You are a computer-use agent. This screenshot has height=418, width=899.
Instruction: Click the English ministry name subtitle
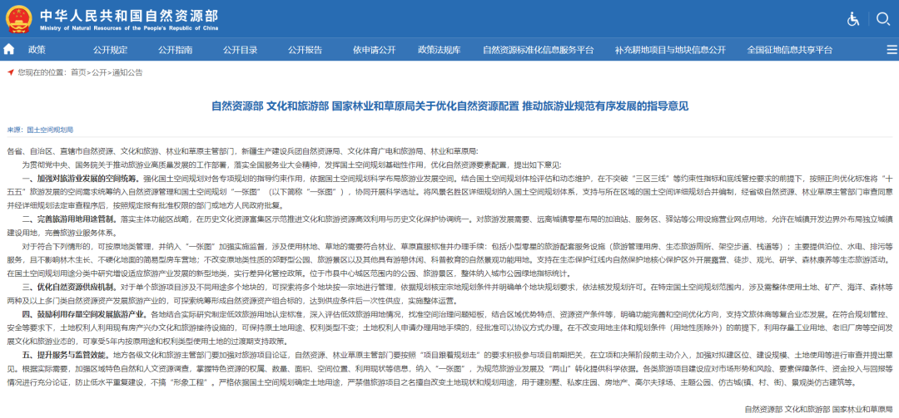click(129, 28)
